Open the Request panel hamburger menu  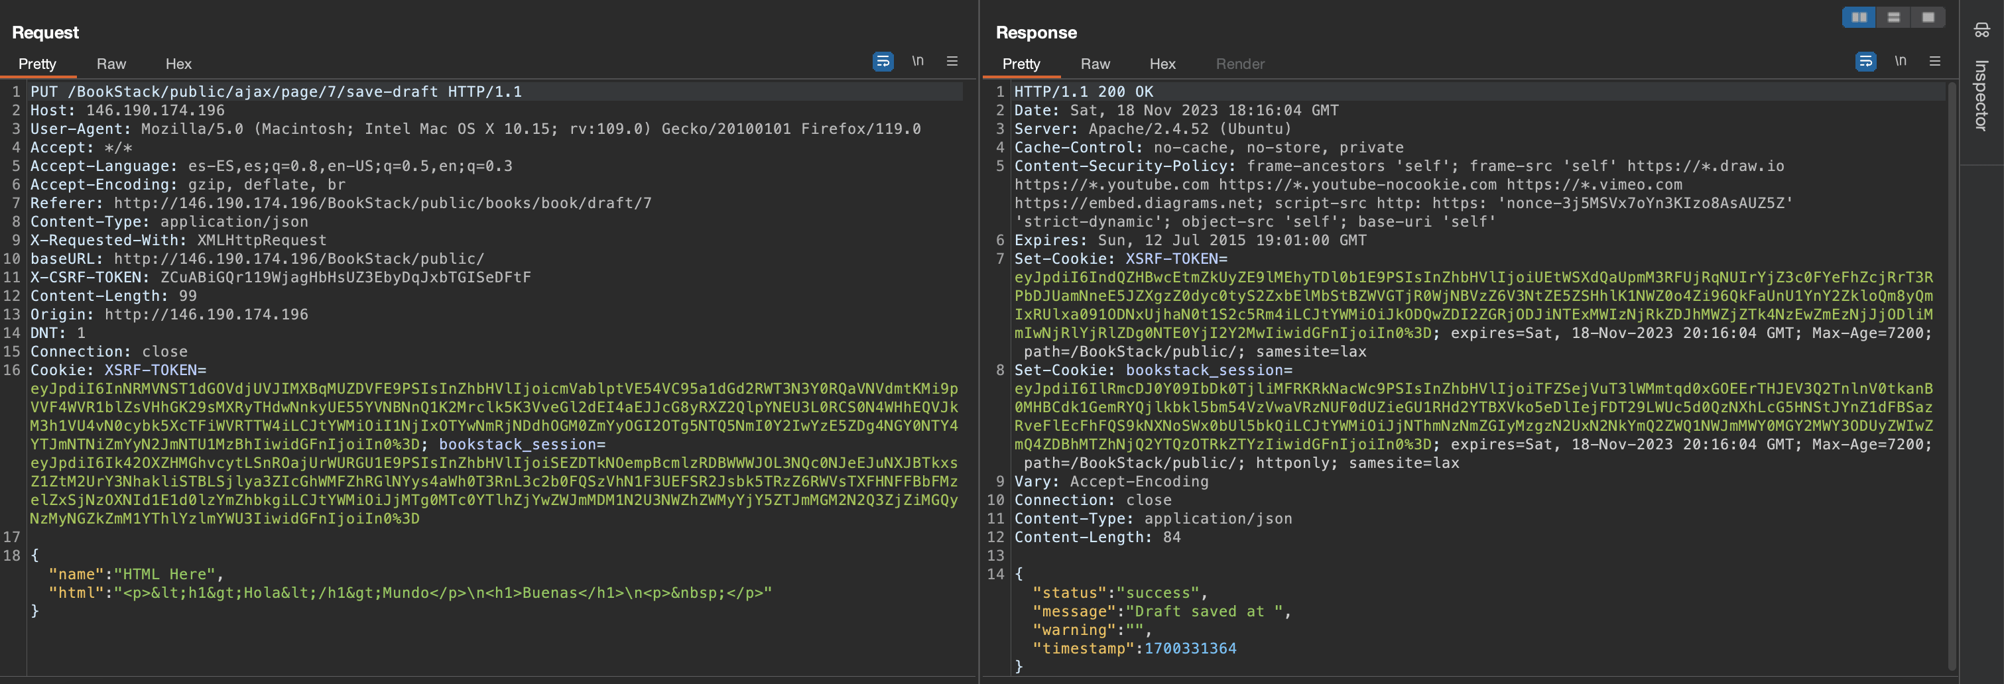[952, 62]
